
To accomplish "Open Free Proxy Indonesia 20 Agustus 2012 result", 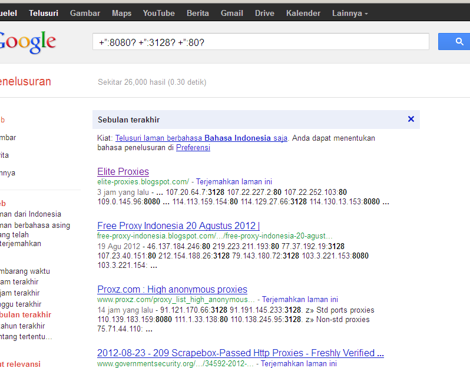I will click(178, 226).
